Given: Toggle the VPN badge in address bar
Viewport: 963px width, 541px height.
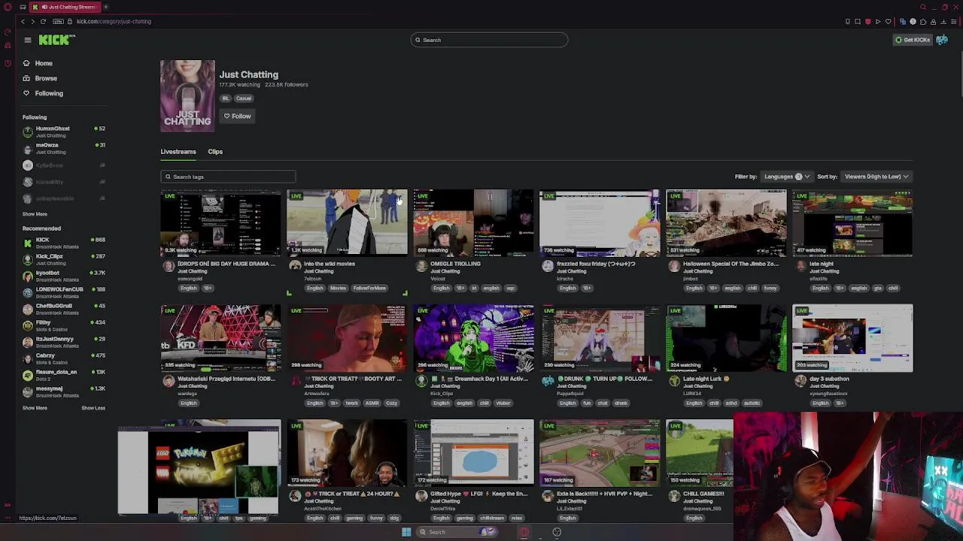Looking at the screenshot, I should tap(59, 21).
